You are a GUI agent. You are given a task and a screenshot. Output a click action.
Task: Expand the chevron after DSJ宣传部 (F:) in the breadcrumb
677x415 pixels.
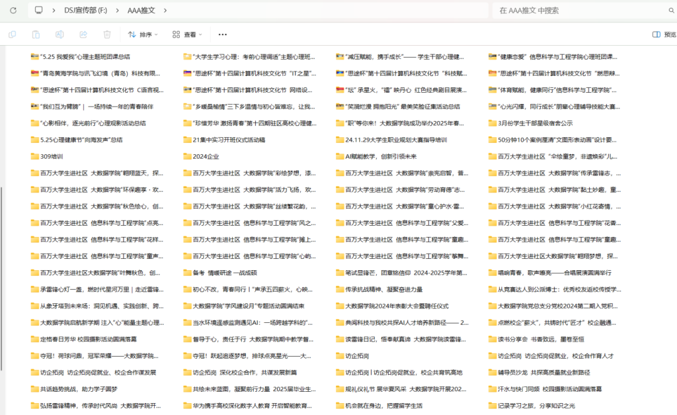tap(119, 10)
